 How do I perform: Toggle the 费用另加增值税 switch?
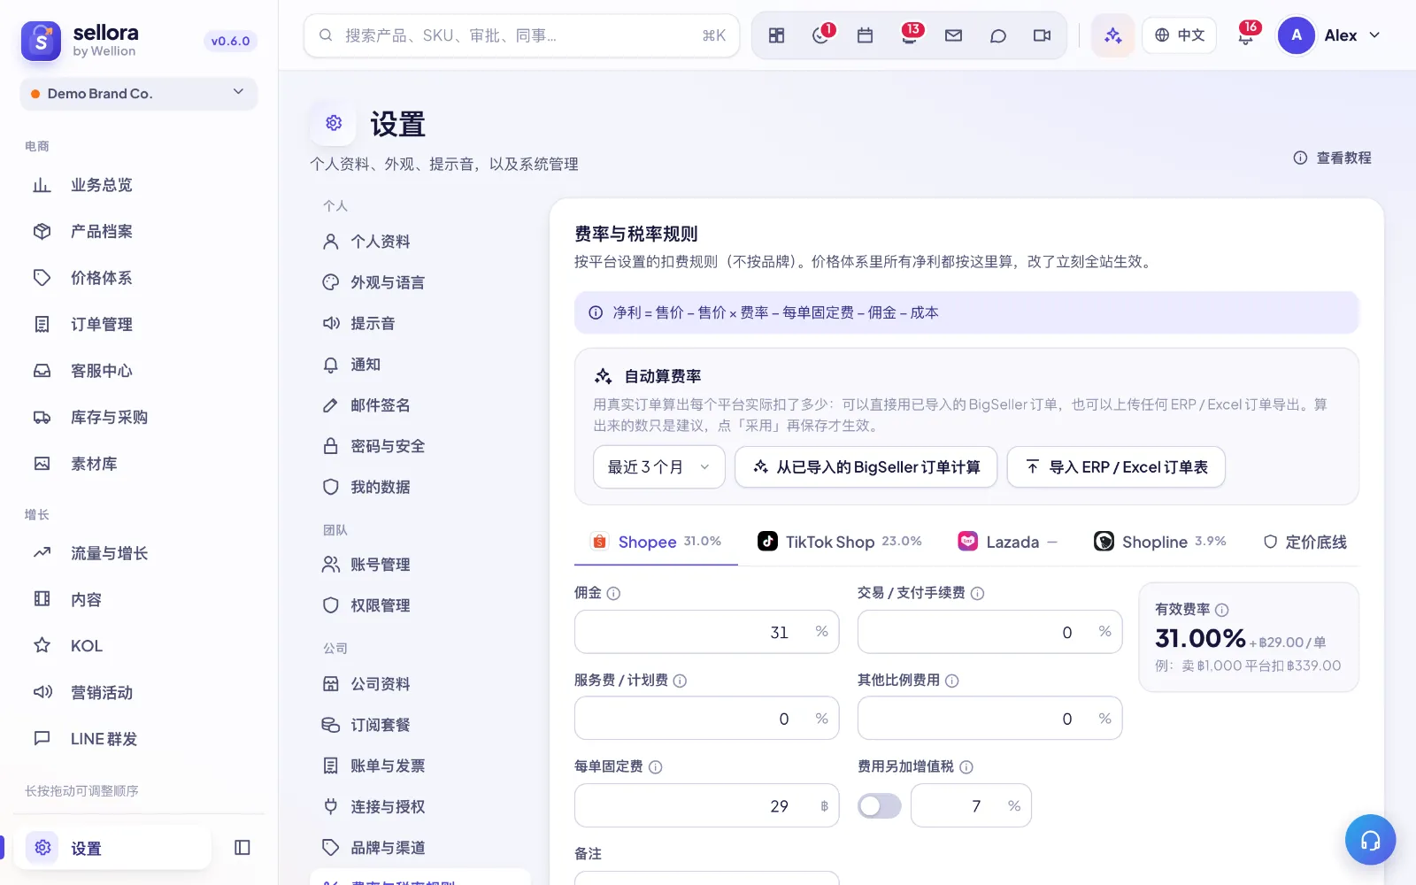click(880, 805)
